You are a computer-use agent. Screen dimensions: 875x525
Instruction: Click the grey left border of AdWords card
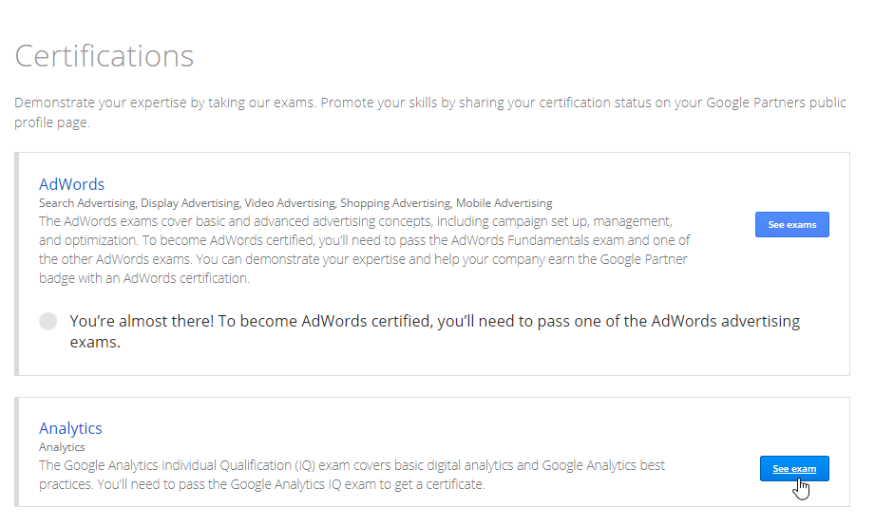17,263
